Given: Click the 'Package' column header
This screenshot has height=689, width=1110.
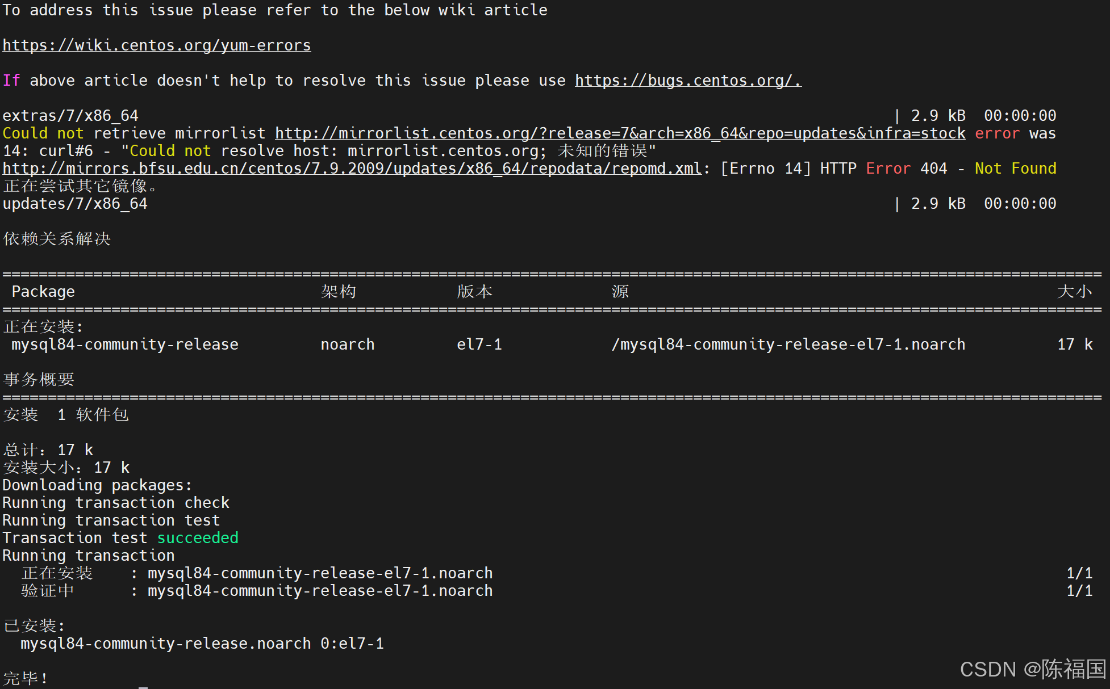Looking at the screenshot, I should point(43,292).
